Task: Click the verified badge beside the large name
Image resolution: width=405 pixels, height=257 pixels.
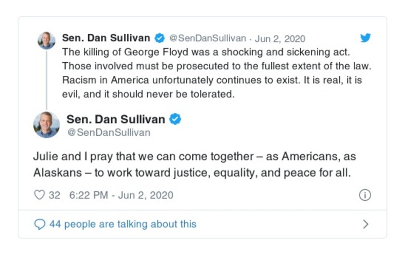Action: tap(175, 119)
